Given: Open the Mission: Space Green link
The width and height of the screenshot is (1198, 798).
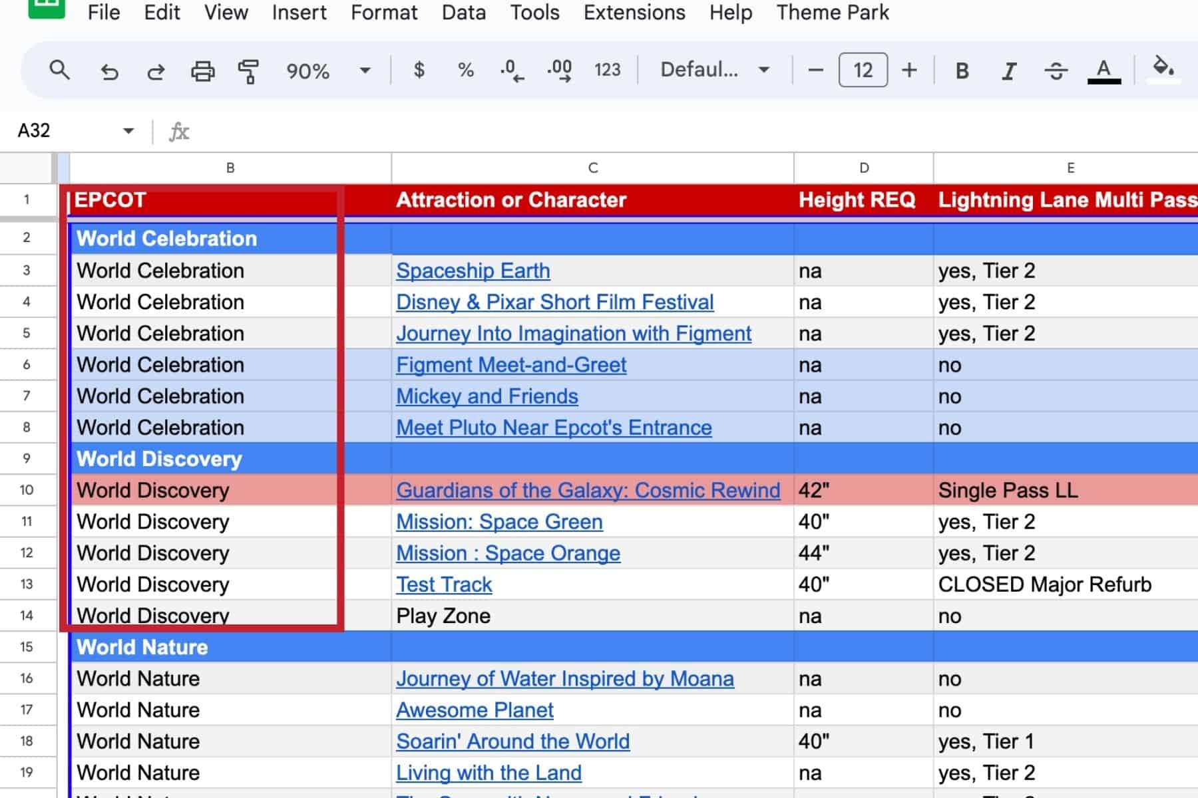Looking at the screenshot, I should [x=499, y=521].
